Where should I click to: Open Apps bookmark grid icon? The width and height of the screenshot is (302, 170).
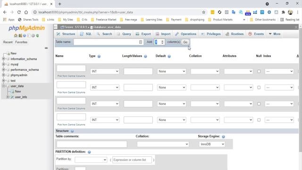click(x=5, y=19)
